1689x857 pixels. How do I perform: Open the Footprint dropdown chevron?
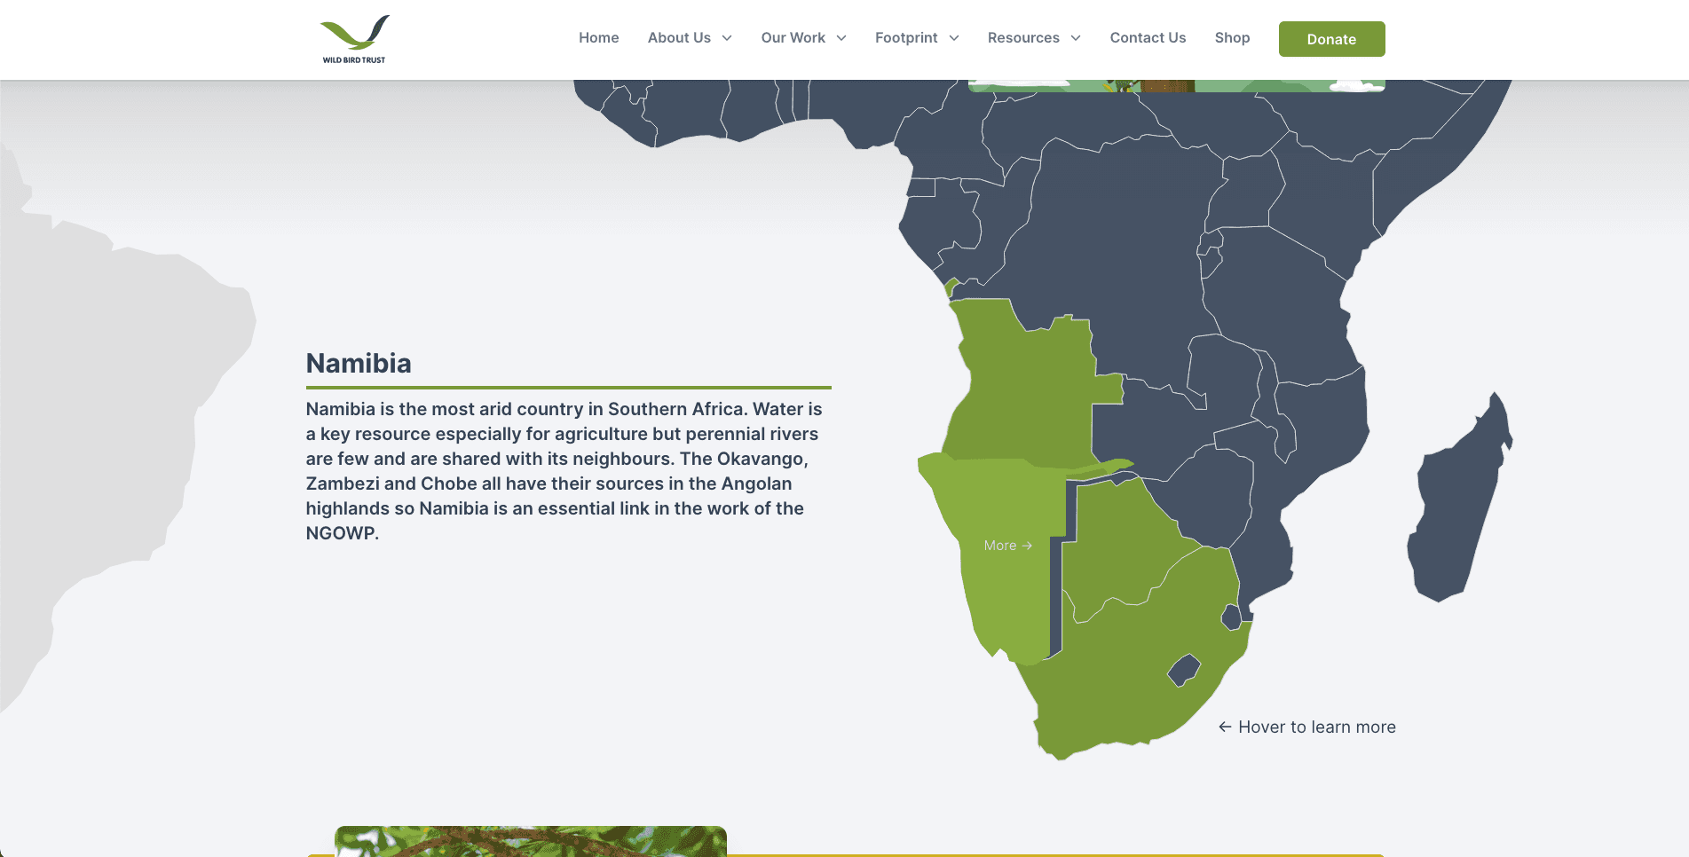[954, 38]
